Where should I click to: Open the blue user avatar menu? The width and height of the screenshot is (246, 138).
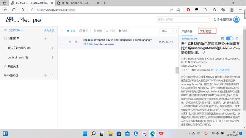click(236, 20)
